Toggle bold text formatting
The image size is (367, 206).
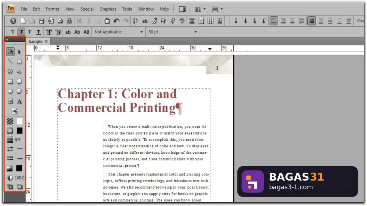pyautogui.click(x=21, y=32)
